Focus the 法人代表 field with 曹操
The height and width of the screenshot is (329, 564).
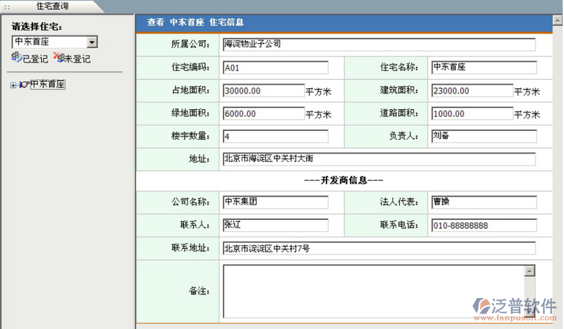point(484,202)
